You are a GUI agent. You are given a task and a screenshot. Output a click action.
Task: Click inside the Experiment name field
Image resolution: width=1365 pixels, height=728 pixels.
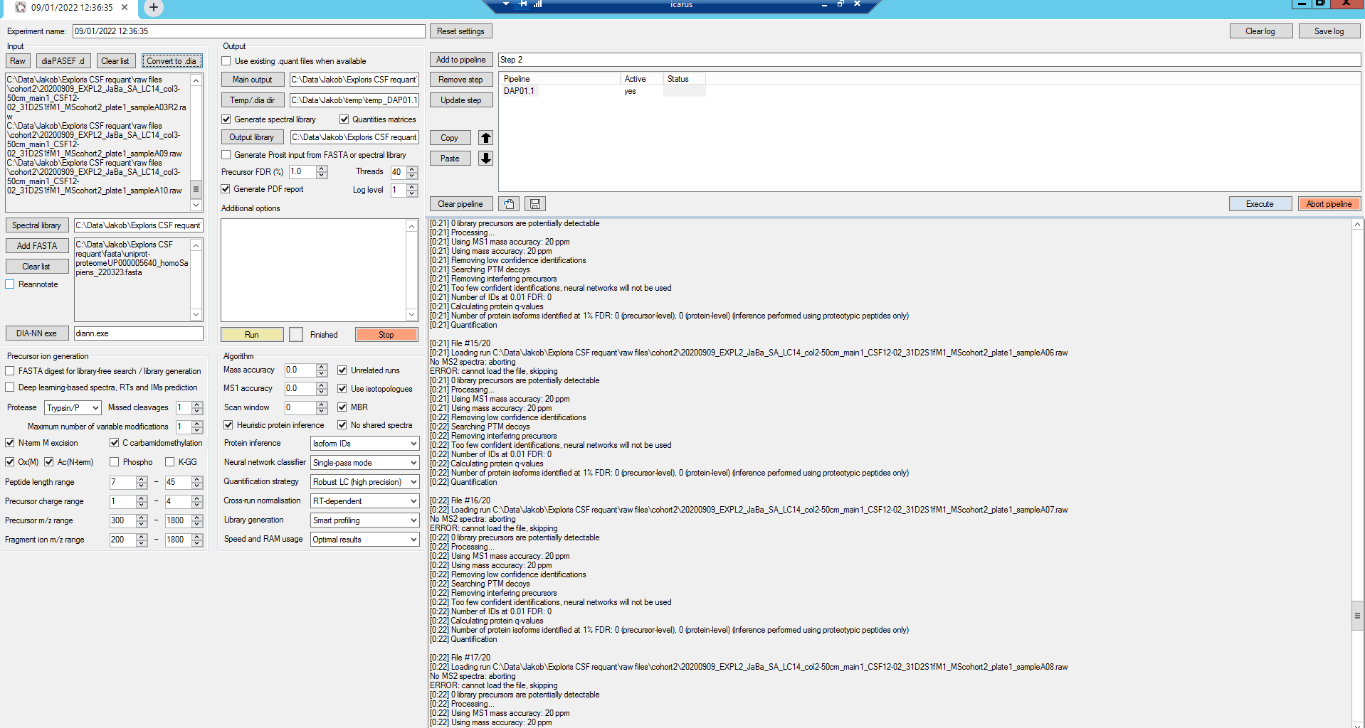tap(248, 31)
